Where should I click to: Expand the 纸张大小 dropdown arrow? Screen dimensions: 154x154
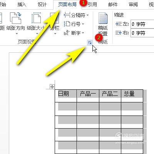(37, 34)
